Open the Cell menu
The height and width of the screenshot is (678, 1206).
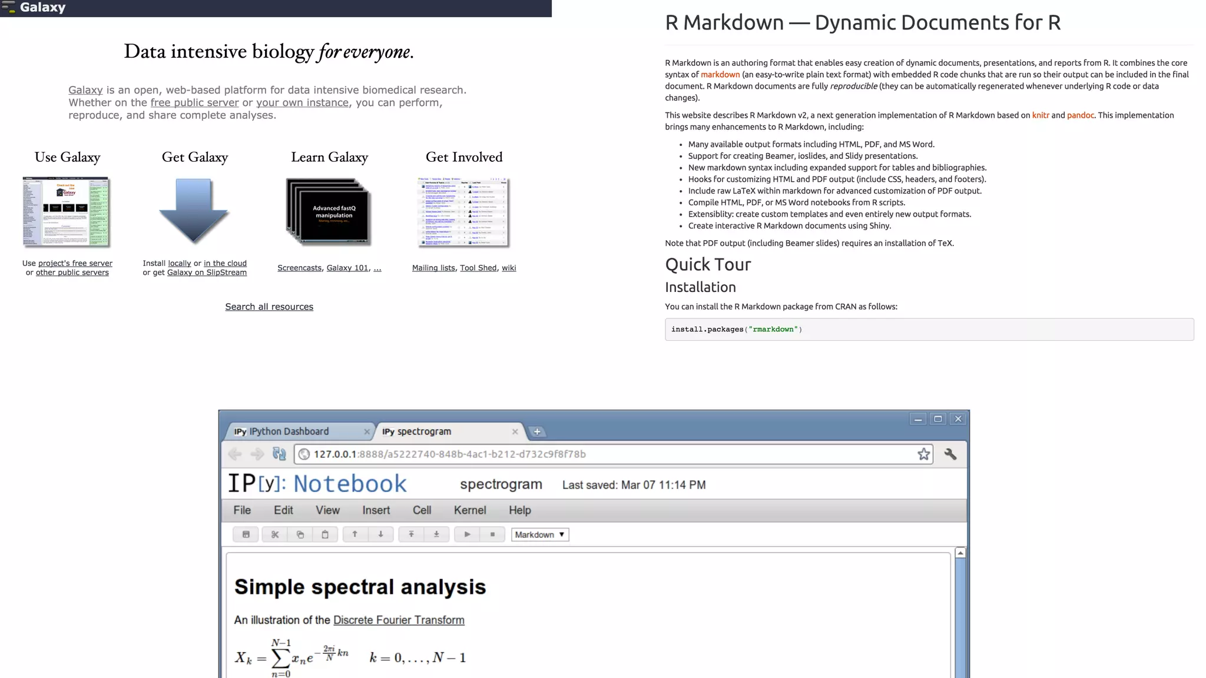pos(422,510)
